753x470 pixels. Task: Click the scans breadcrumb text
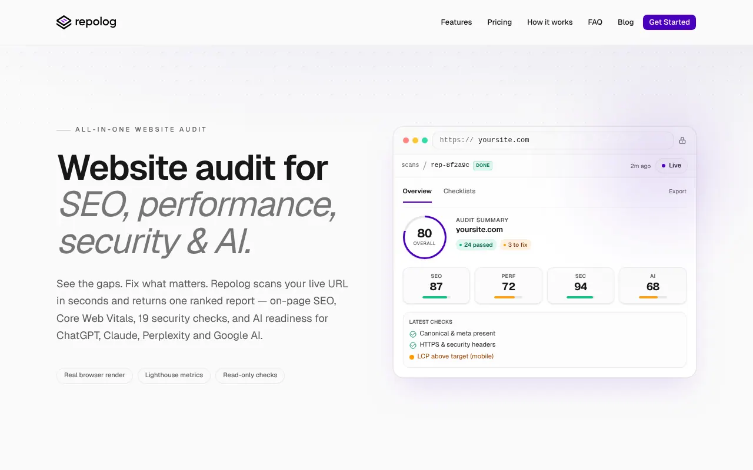[x=411, y=166]
